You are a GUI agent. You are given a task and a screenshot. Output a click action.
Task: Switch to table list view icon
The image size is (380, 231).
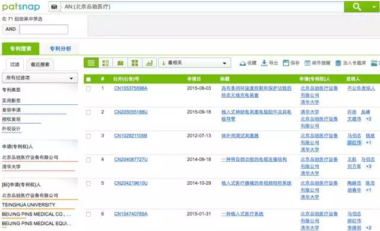pyautogui.click(x=91, y=63)
